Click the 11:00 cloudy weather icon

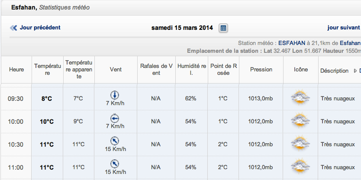[300, 167]
